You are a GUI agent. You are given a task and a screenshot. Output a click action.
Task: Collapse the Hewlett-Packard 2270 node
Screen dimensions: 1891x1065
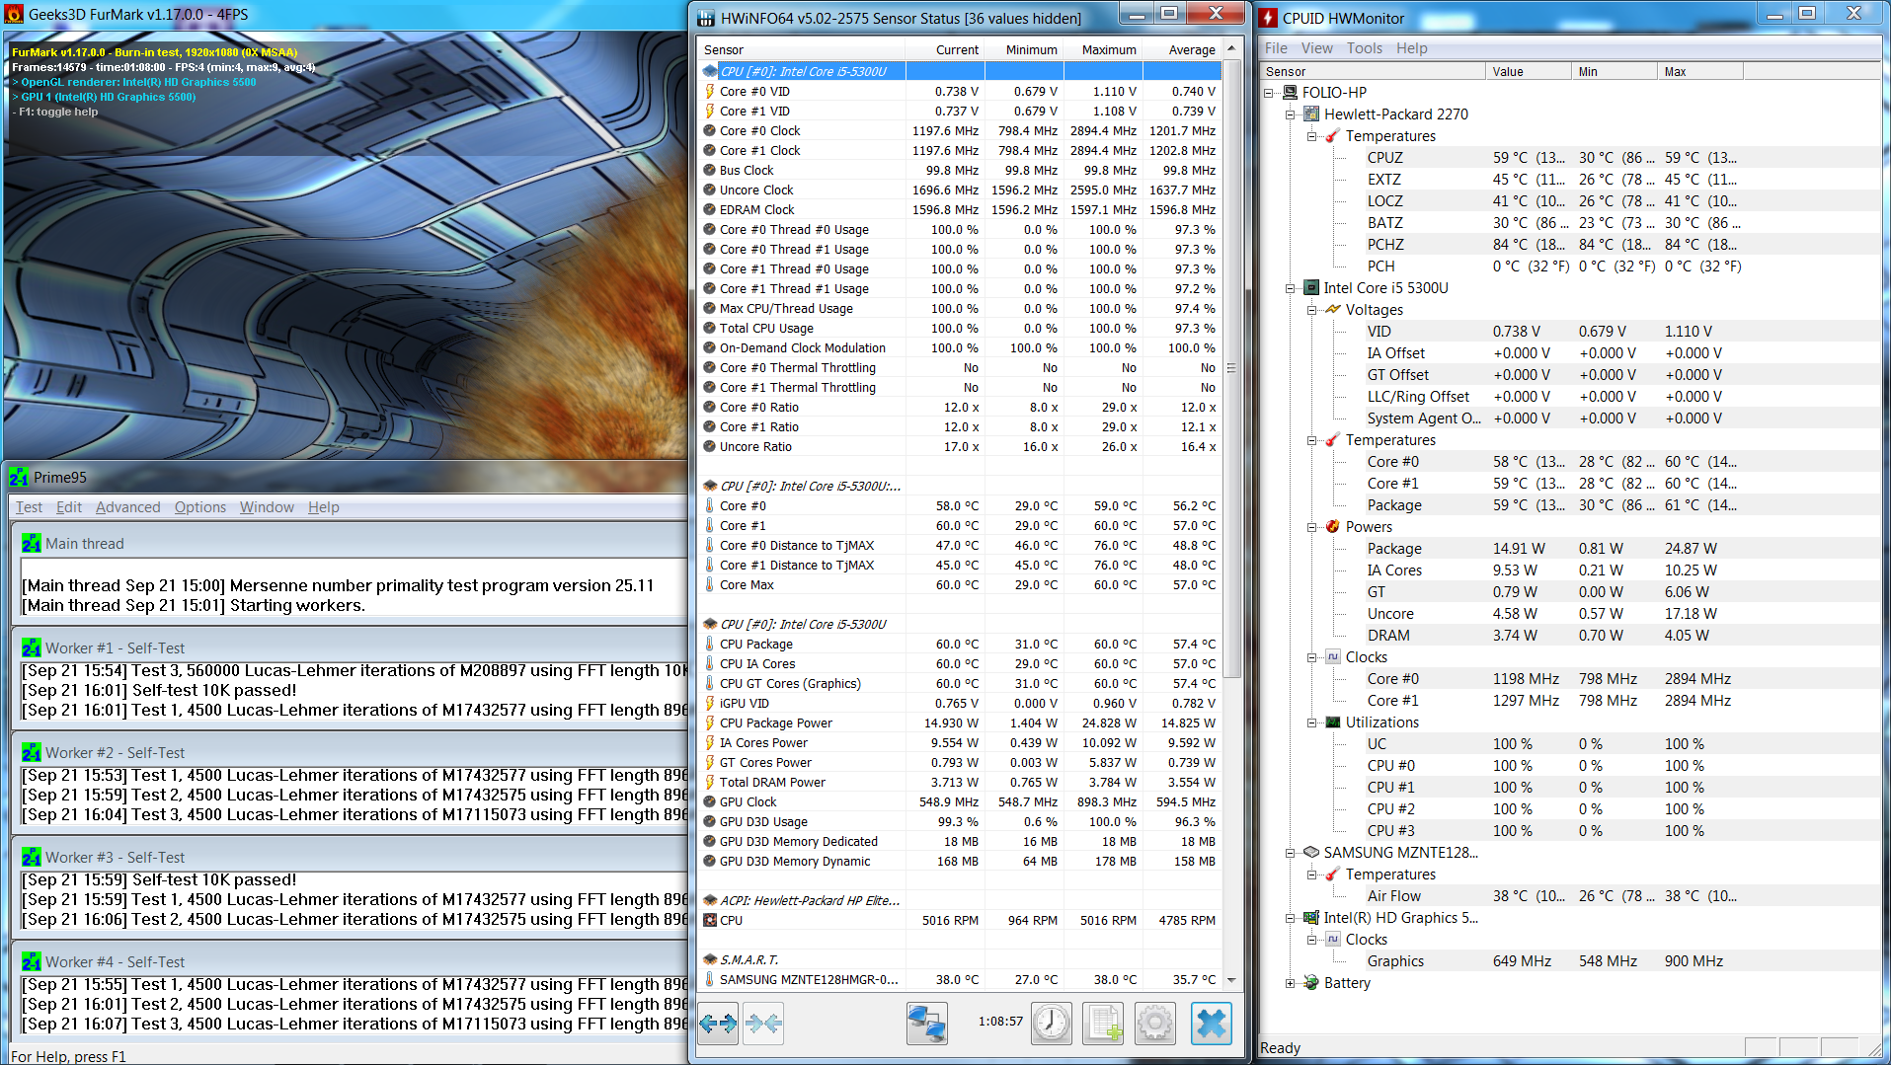(x=1290, y=114)
